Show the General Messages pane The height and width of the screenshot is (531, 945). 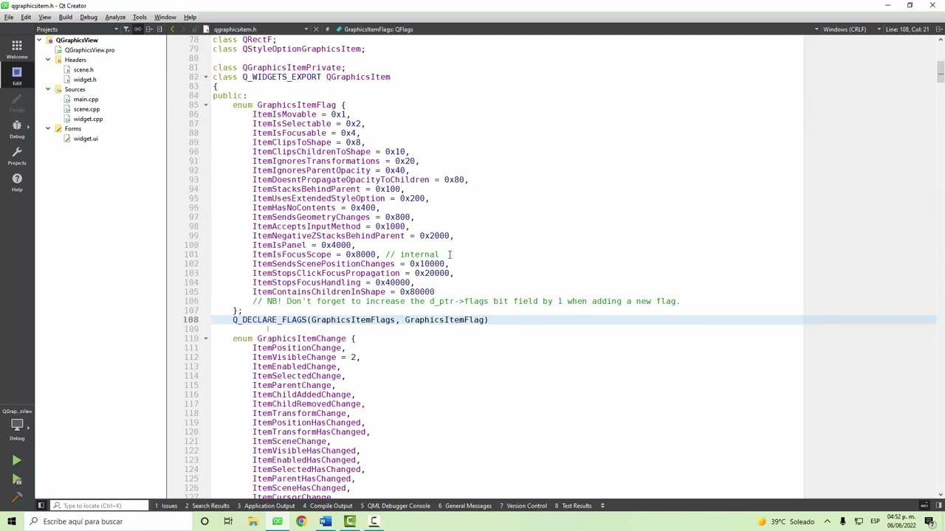(x=464, y=506)
